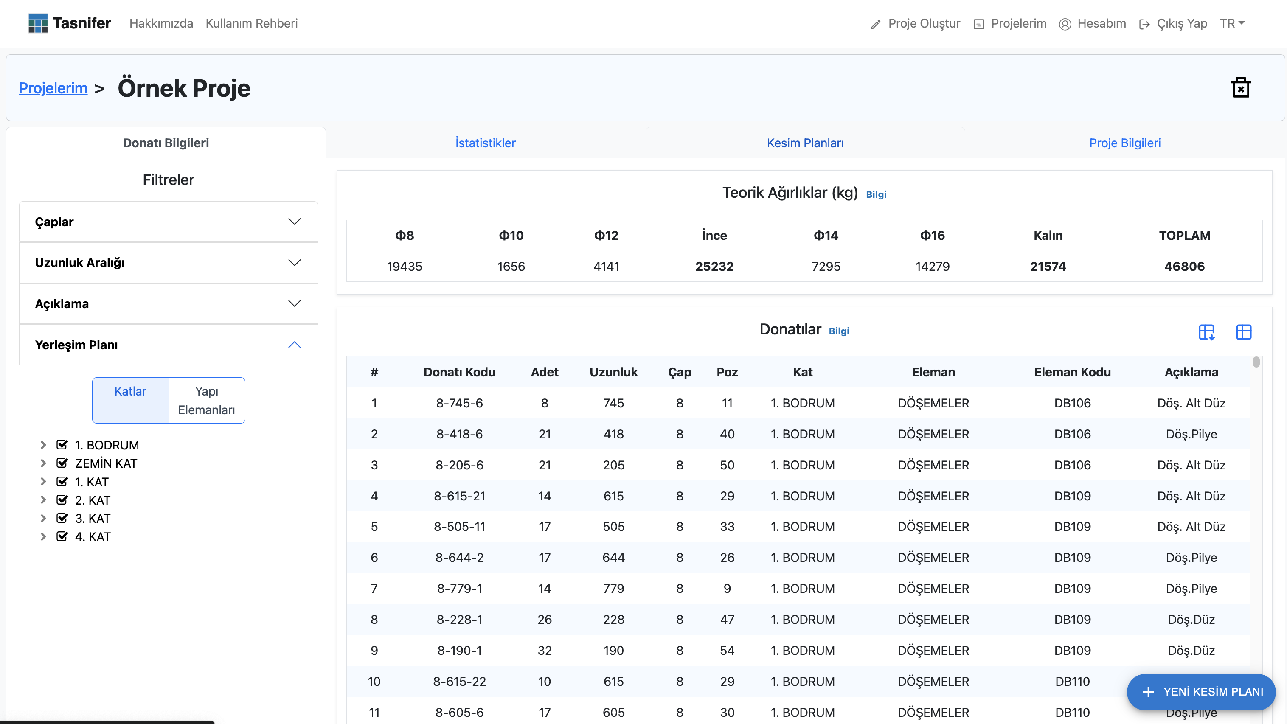This screenshot has height=724, width=1287.
Task: Click the Donatı Kodu column header
Action: [459, 372]
